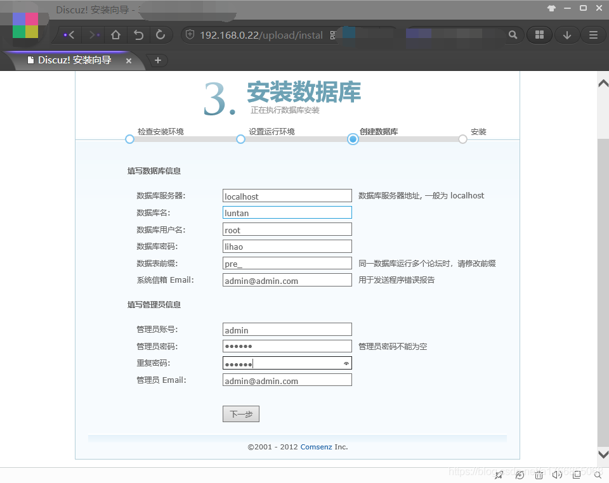Open the browser hamburger menu
Image resolution: width=609 pixels, height=483 pixels.
click(x=594, y=35)
